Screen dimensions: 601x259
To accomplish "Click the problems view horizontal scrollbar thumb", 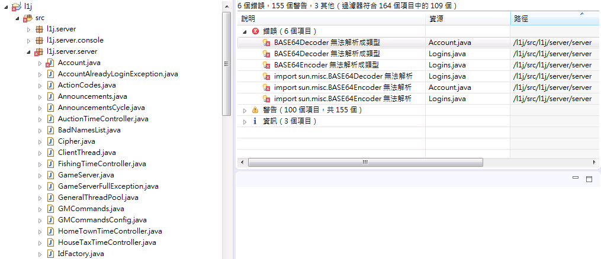I will [x=365, y=162].
